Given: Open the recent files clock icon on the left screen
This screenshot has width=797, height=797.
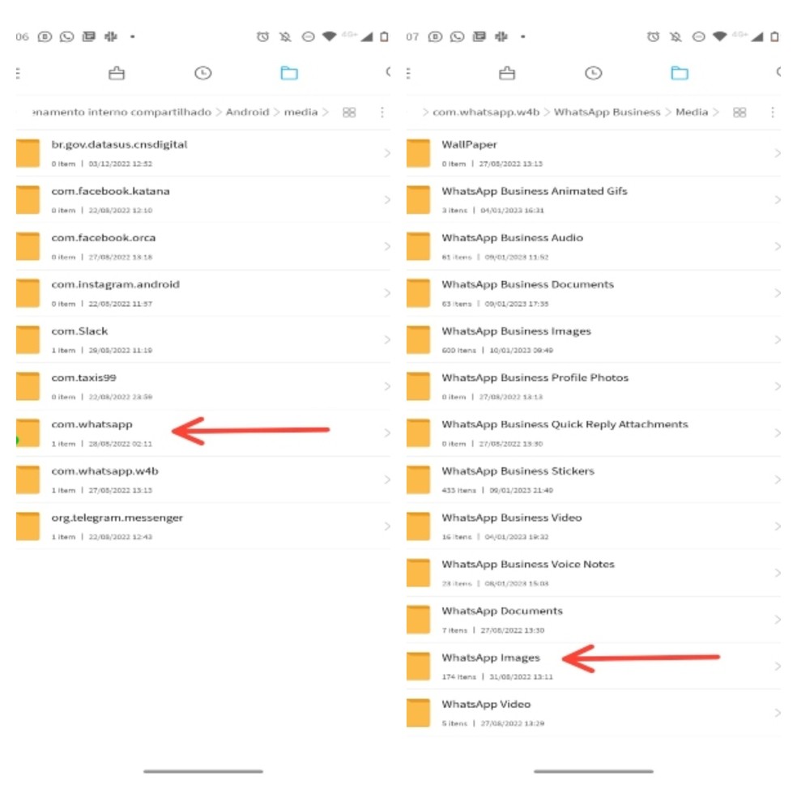Looking at the screenshot, I should pos(202,73).
